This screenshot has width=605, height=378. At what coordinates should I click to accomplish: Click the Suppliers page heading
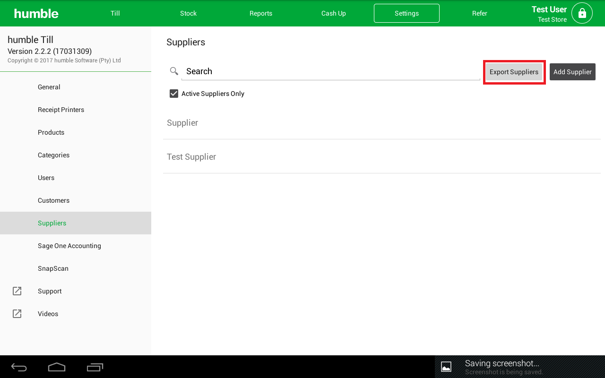pos(186,42)
